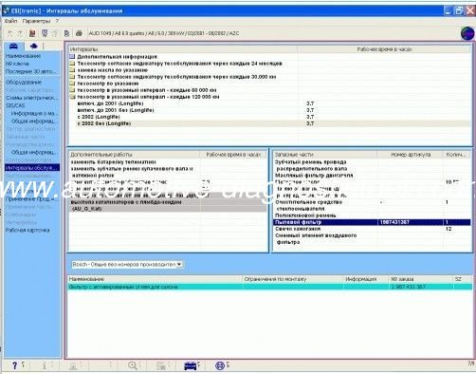
Task: Select 'Последние 30 авто...' in sidebar
Action: click(30, 71)
